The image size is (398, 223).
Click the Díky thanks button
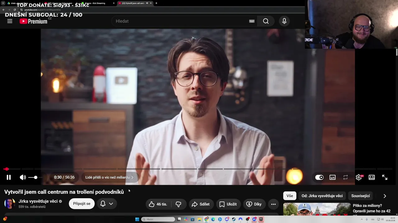tap(254, 204)
